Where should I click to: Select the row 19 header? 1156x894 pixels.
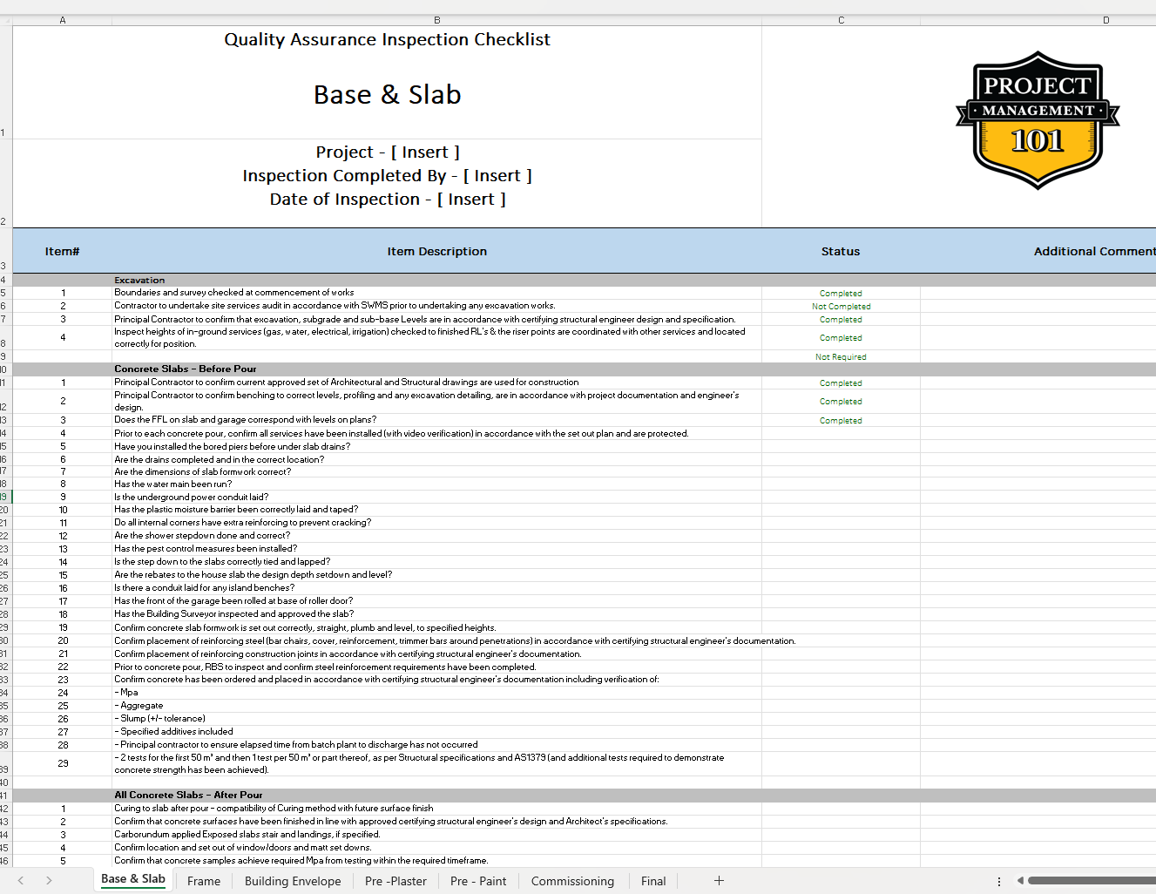click(5, 497)
